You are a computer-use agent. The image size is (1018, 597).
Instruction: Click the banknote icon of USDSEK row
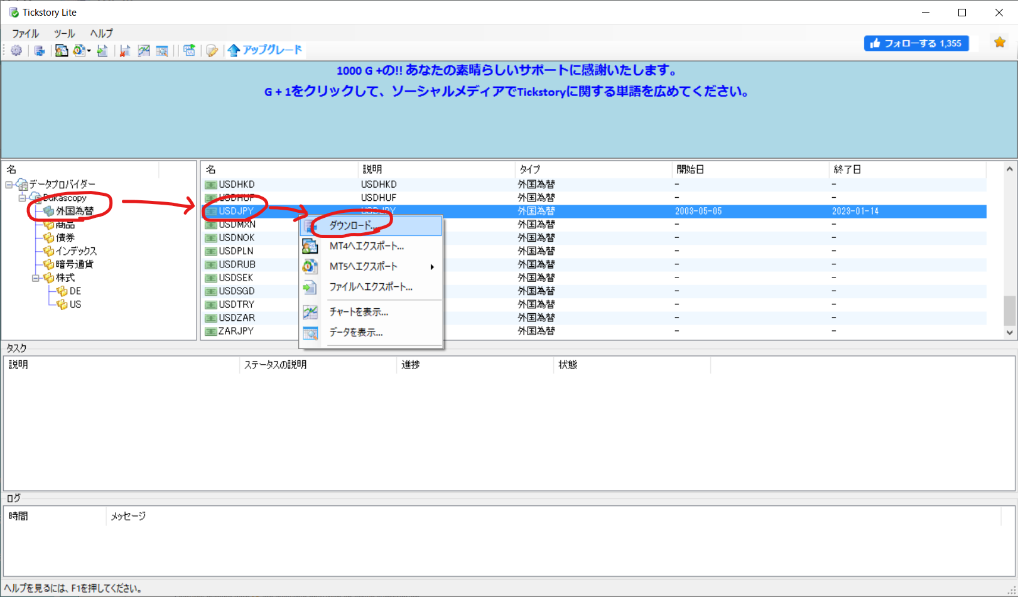[x=210, y=277]
